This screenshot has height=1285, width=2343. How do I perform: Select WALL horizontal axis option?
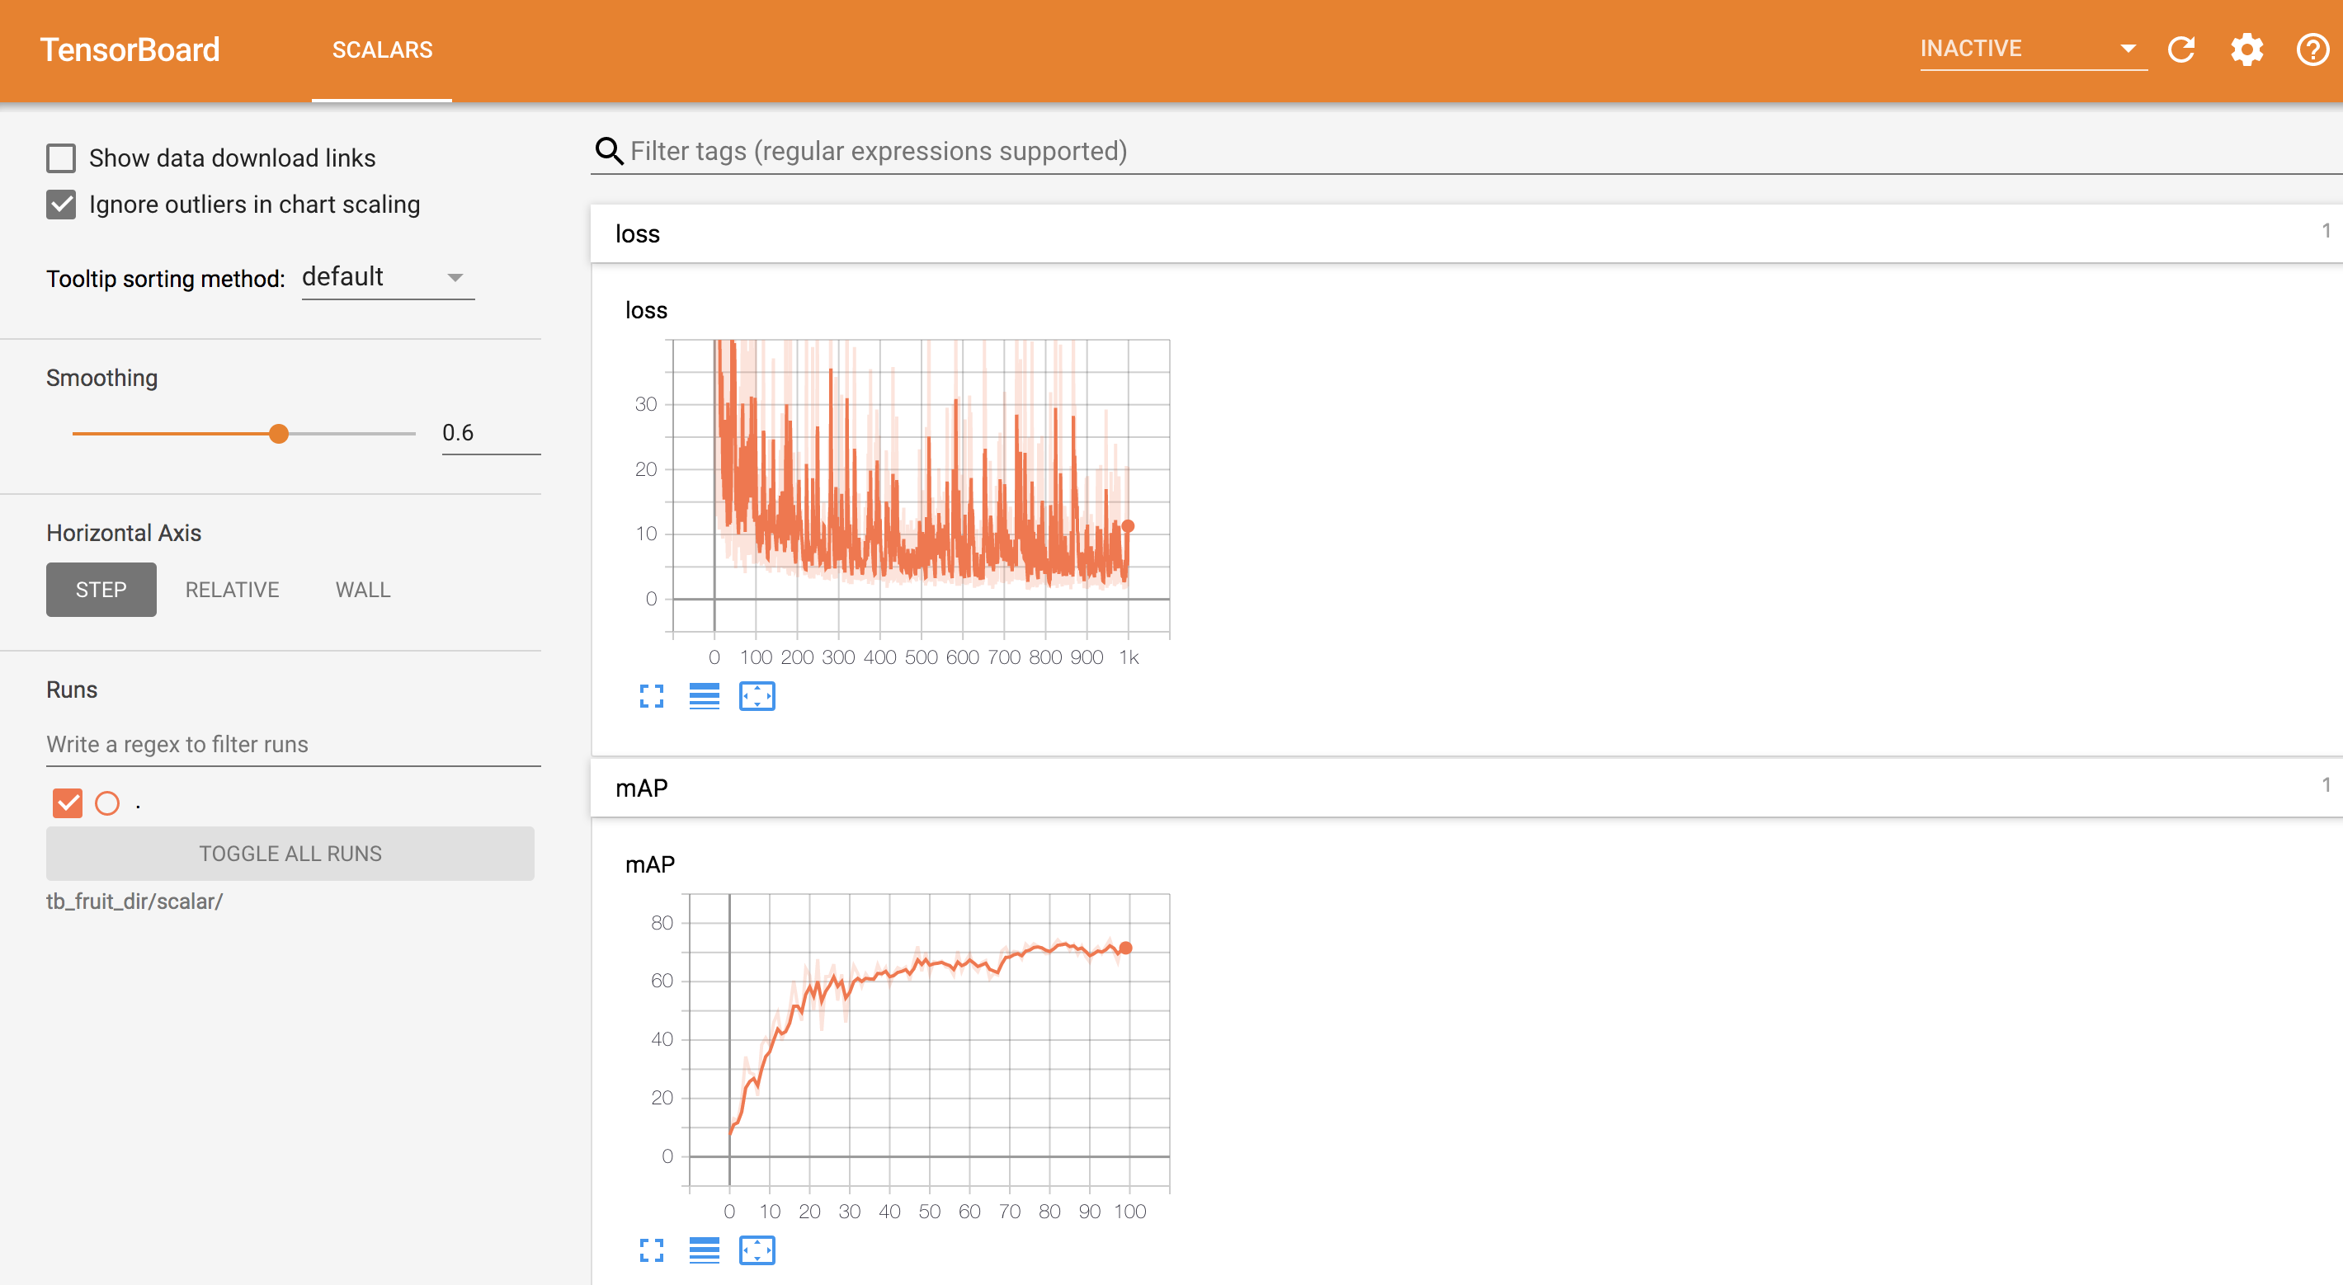(x=359, y=589)
